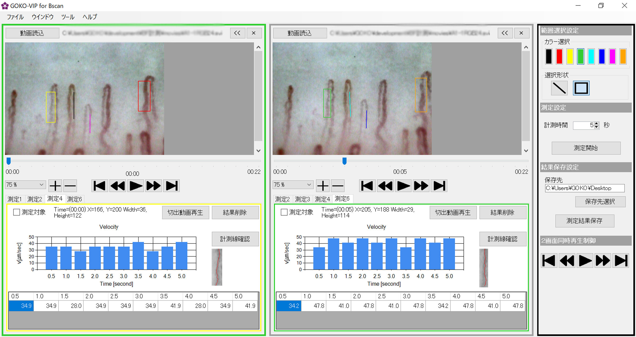This screenshot has width=636, height=337.
Task: Open the ヘルプ menu
Action: coord(90,17)
